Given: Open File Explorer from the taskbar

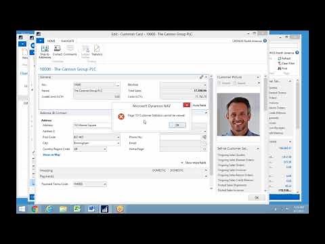Looking at the screenshot, I should click(63, 209).
